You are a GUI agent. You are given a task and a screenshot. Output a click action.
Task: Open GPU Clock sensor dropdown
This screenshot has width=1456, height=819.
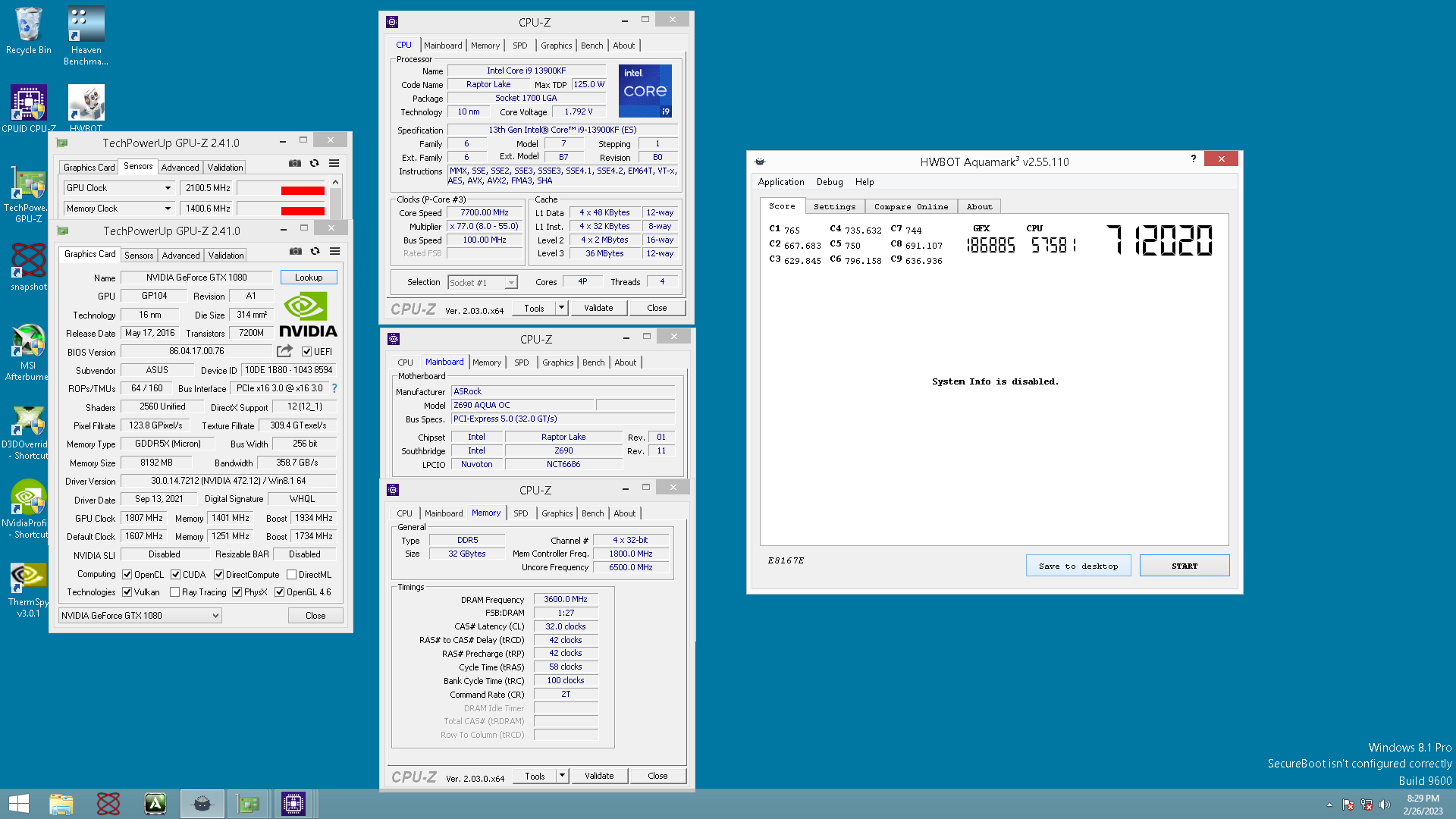pyautogui.click(x=119, y=188)
